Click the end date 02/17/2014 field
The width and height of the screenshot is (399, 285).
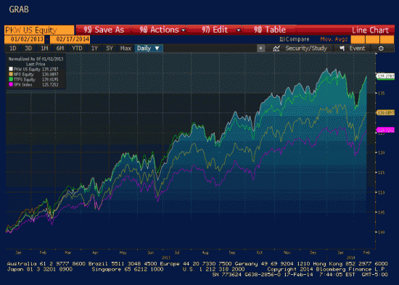tap(70, 39)
